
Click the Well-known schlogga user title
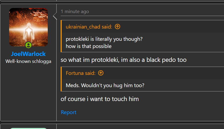[x=28, y=61]
